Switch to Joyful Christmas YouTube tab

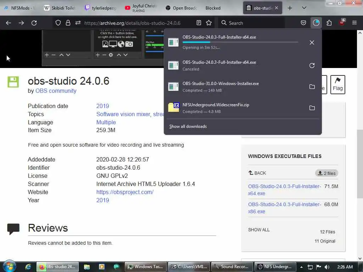tap(141, 8)
